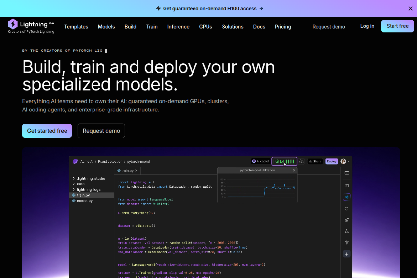The image size is (417, 278).
Task: Open the TensorBoard icon in sidebar
Action: [347, 242]
